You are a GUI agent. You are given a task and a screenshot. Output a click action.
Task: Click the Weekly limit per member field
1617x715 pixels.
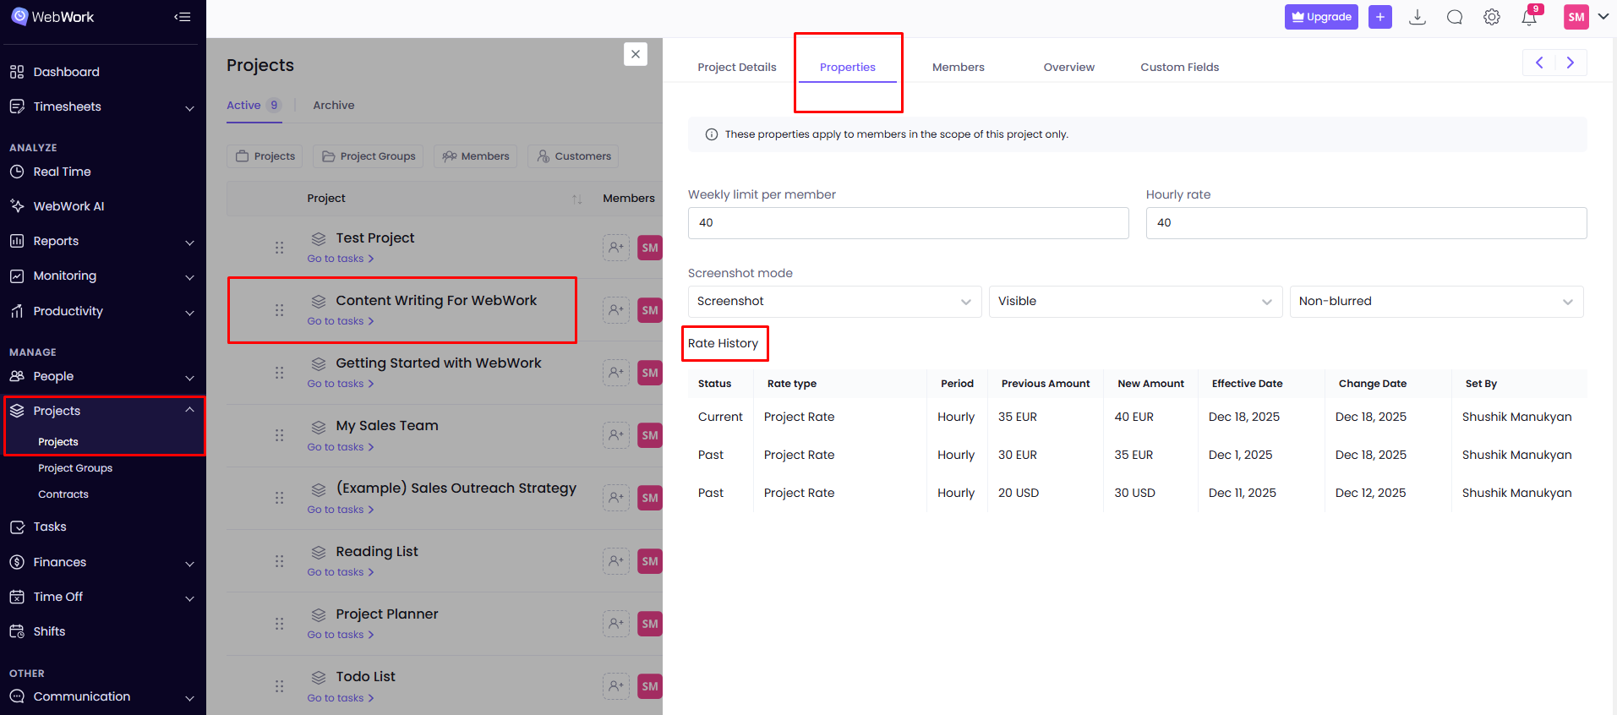(x=908, y=223)
